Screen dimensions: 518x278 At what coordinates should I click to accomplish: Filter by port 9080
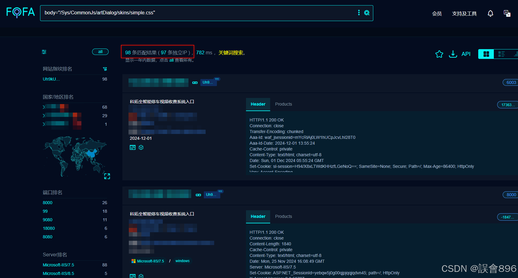tap(48, 220)
